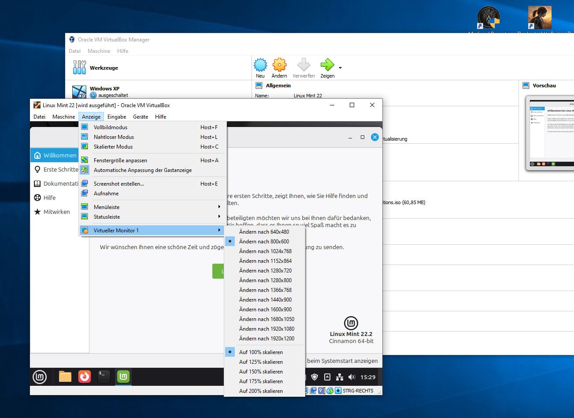Select the Windows XP machine icon

[x=79, y=92]
